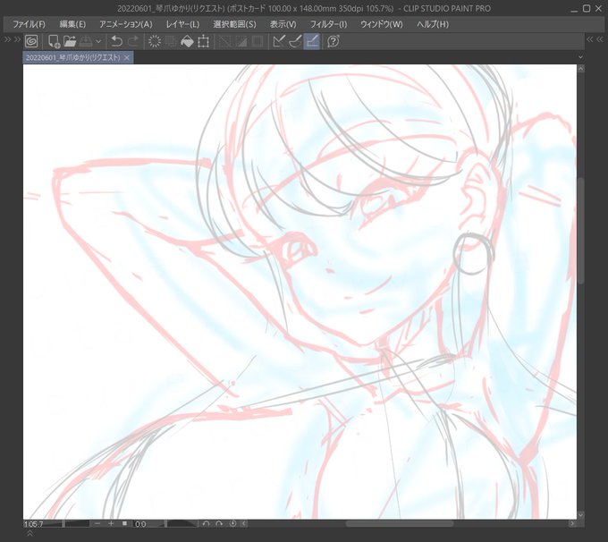Click the Show Selection Border icon
This screenshot has width=608, height=542.
[x=258, y=41]
